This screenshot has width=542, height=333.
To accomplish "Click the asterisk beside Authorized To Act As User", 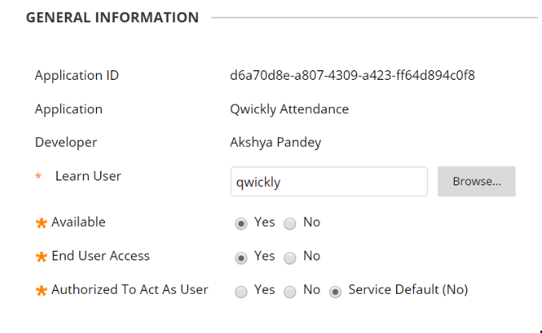I will [x=41, y=291].
